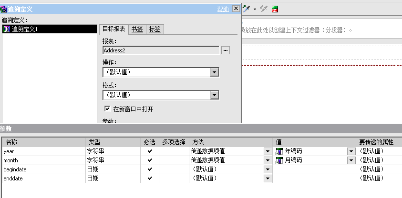402x198 pixels.
Task: Switch to the 目标报表 tab
Action: tap(113, 29)
